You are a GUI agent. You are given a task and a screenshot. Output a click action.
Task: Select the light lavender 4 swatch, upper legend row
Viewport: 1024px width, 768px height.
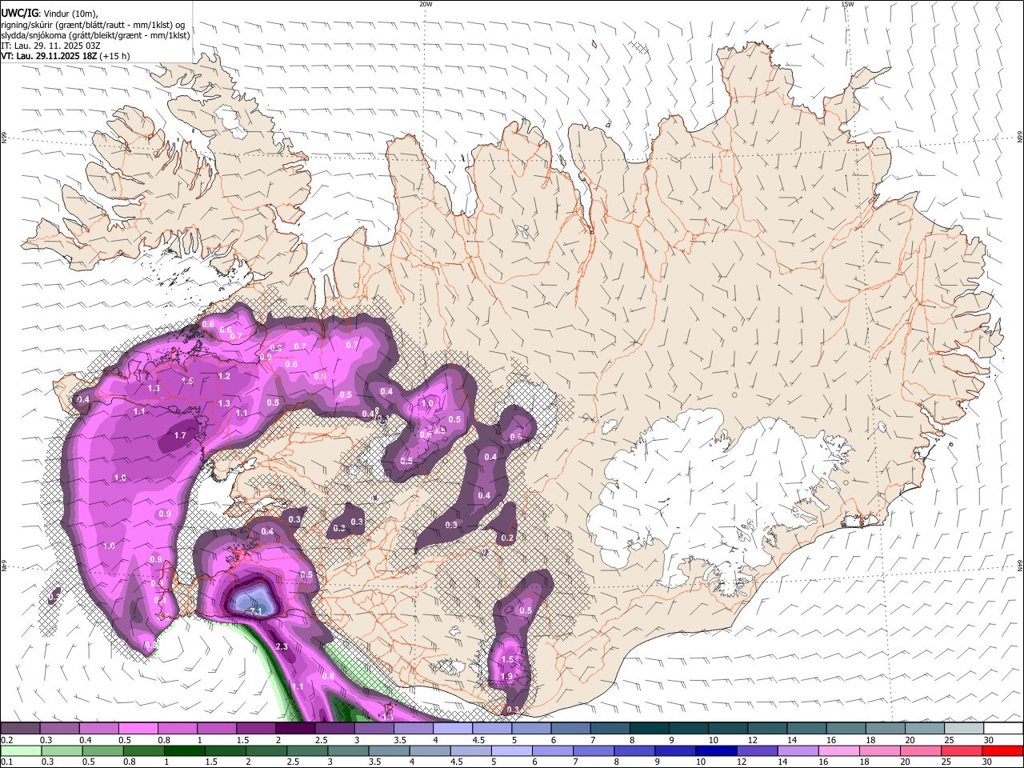[453, 728]
